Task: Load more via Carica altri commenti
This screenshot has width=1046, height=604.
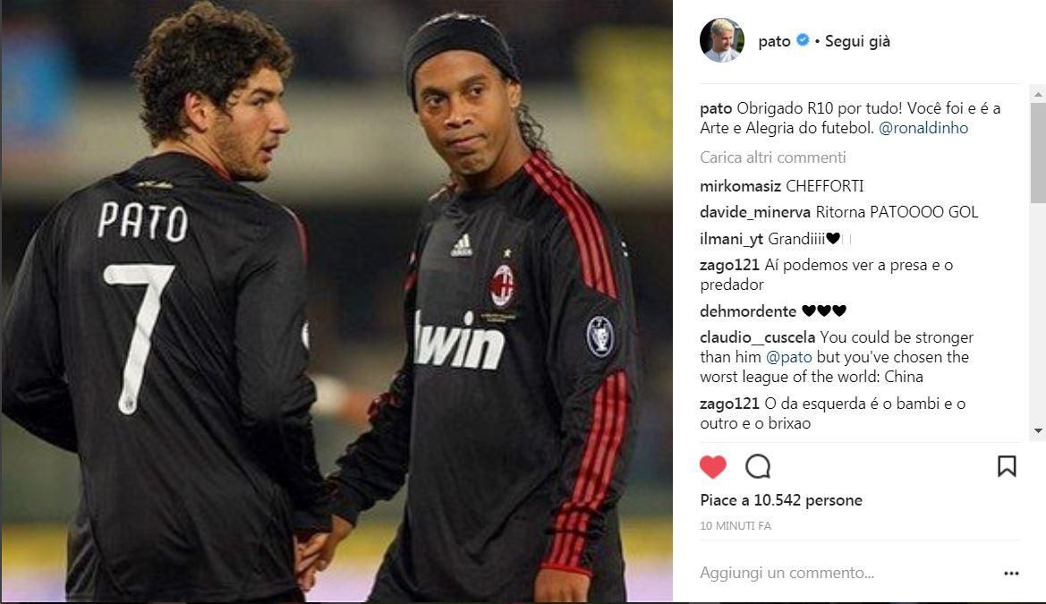Action: click(x=772, y=157)
